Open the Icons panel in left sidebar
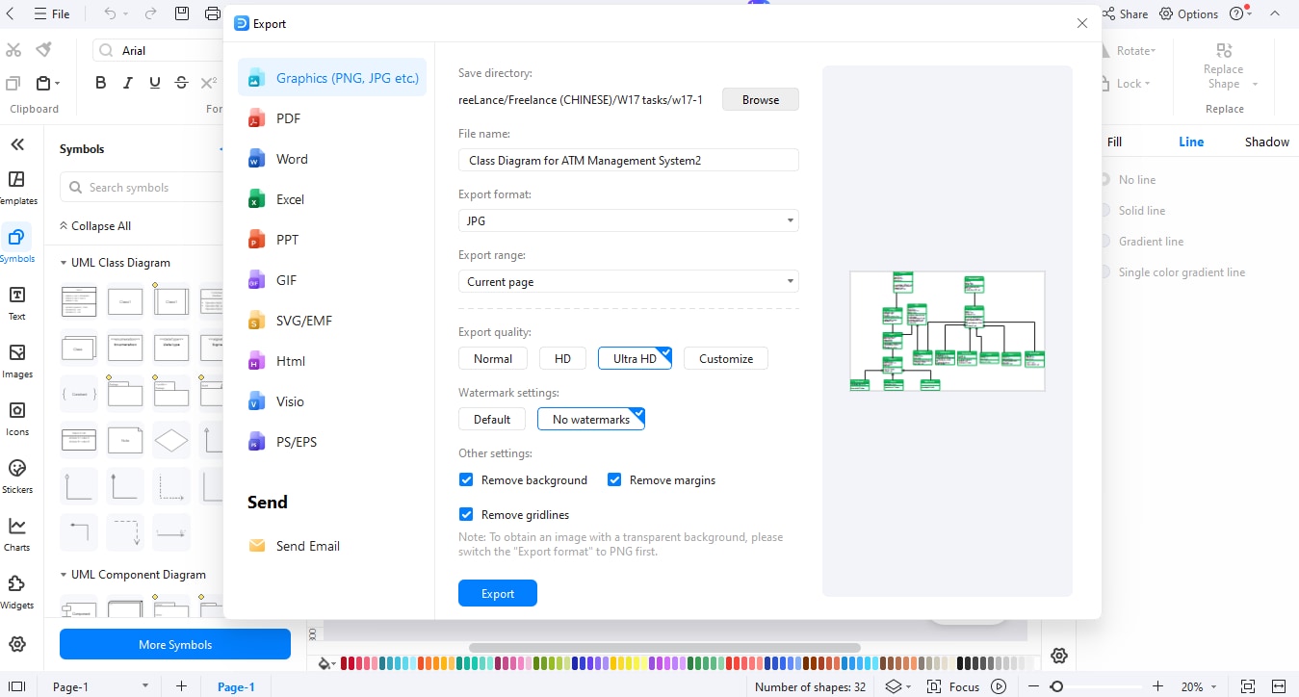1299x697 pixels. [16, 418]
